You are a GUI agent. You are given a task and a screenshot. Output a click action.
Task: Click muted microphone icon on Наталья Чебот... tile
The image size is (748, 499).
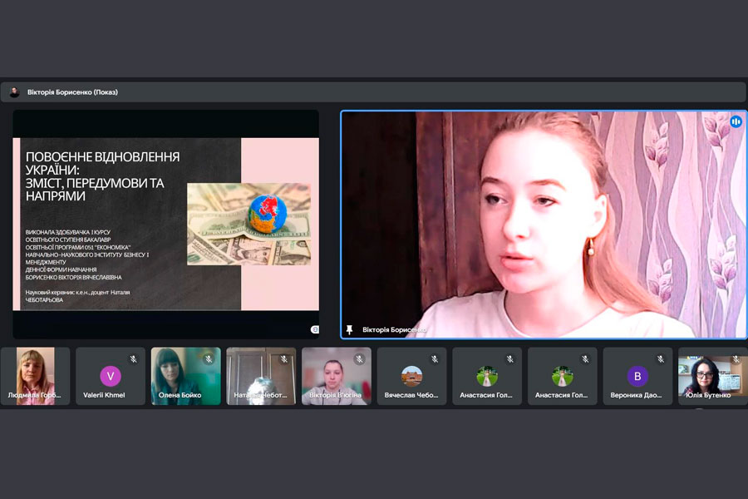pyautogui.click(x=284, y=359)
